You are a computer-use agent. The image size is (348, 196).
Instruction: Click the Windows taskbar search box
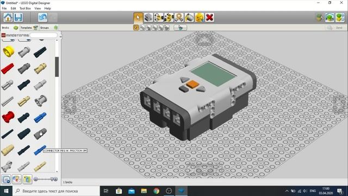point(56,191)
